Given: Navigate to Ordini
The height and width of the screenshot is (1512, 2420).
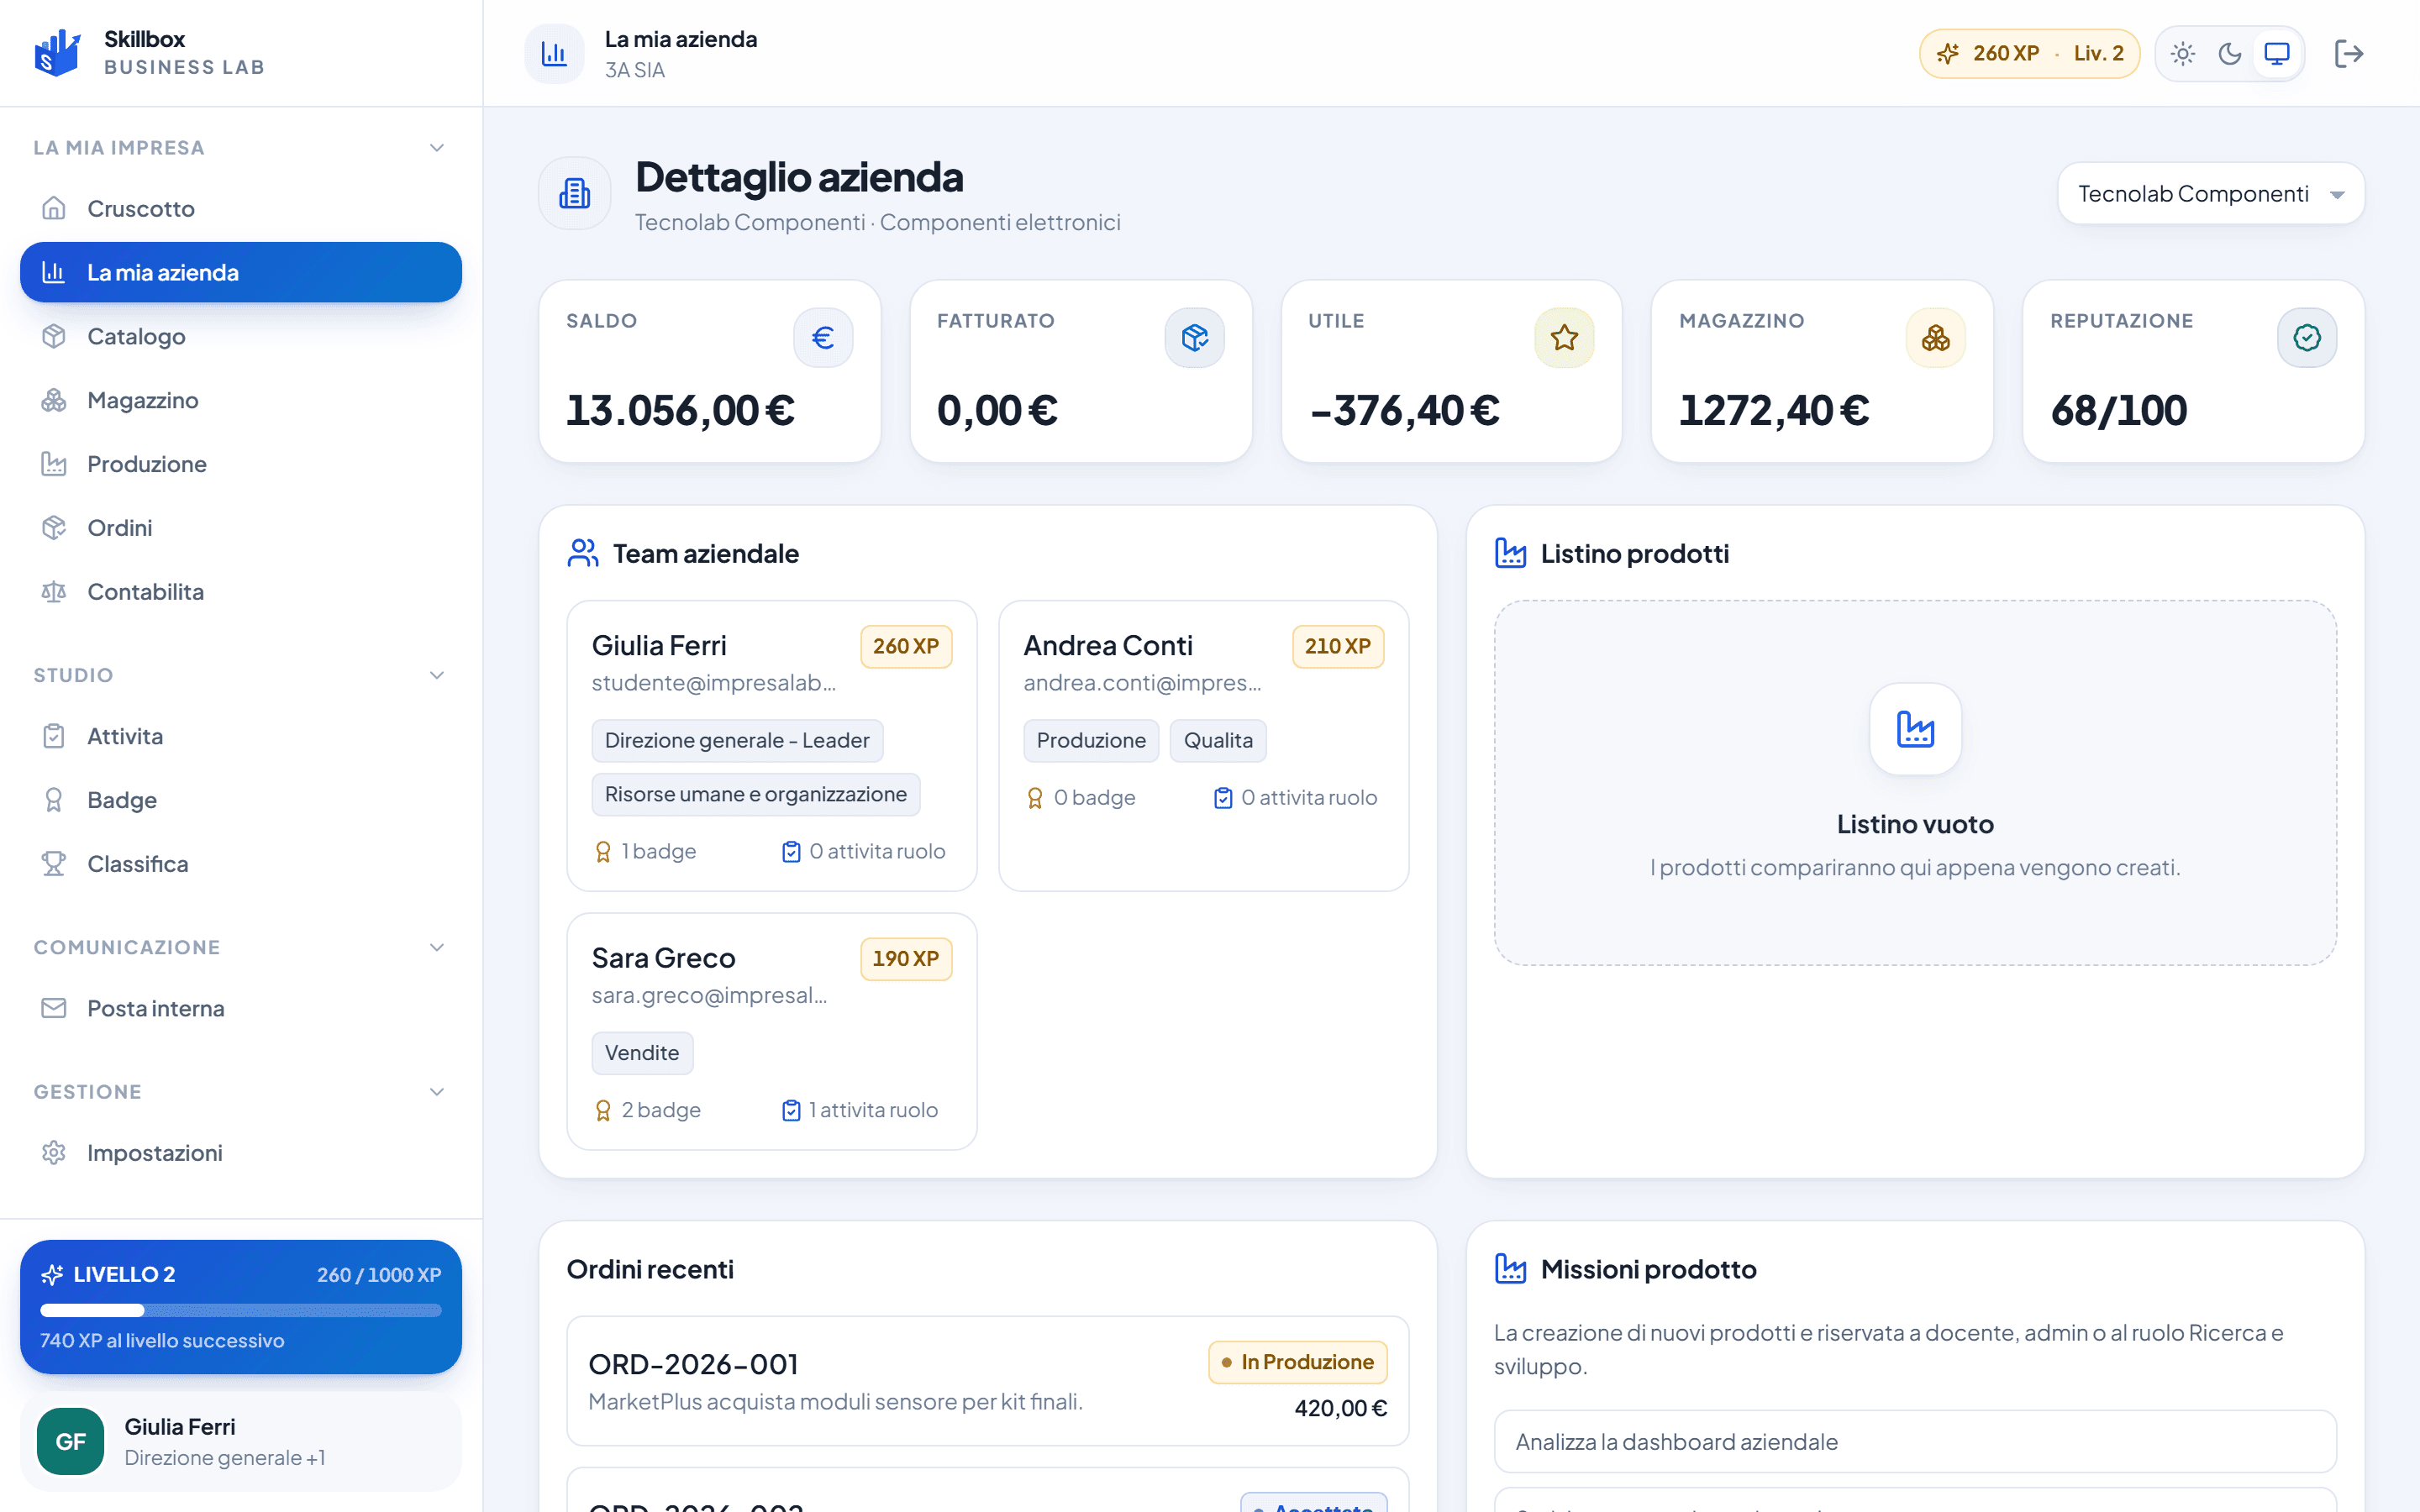Looking at the screenshot, I should (x=241, y=528).
